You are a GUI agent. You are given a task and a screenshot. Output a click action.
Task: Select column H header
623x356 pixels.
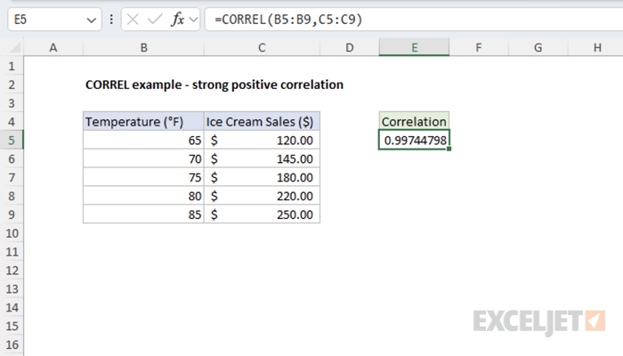pos(595,48)
